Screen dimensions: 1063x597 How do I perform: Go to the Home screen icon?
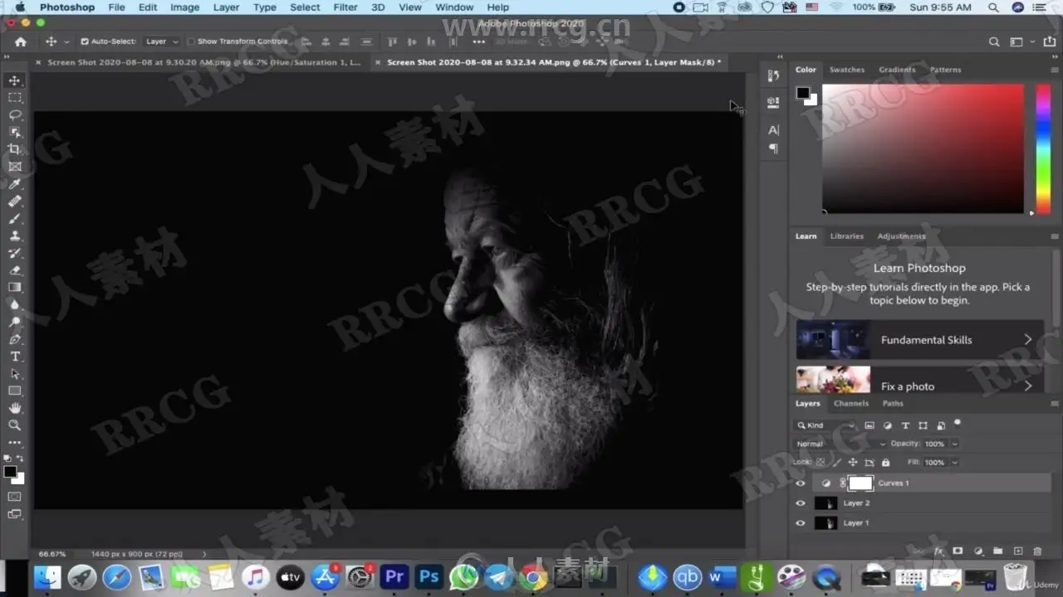tap(21, 41)
